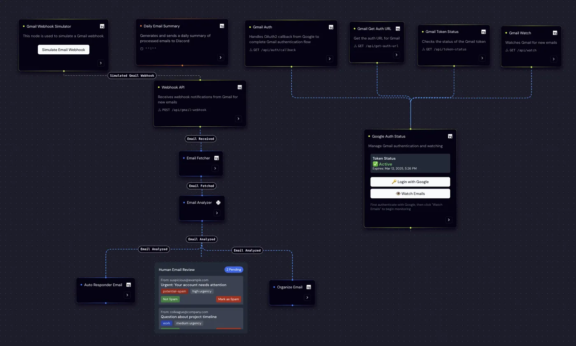Click the Simulate Email Webhook button
This screenshot has width=576, height=346.
point(63,50)
